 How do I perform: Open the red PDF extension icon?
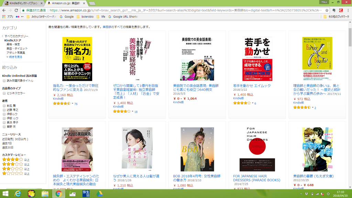point(341,10)
